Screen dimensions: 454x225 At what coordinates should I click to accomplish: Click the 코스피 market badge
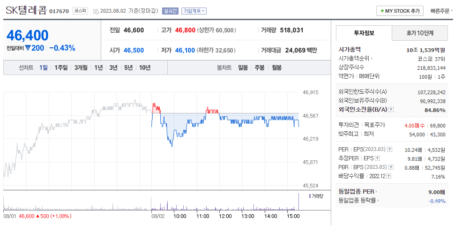pyautogui.click(x=80, y=11)
